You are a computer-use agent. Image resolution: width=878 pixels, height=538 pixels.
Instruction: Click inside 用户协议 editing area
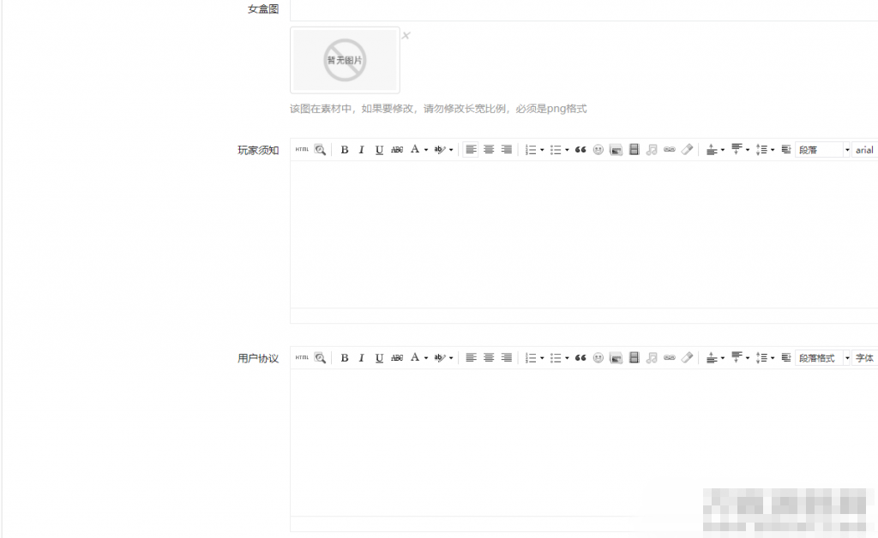(x=583, y=442)
